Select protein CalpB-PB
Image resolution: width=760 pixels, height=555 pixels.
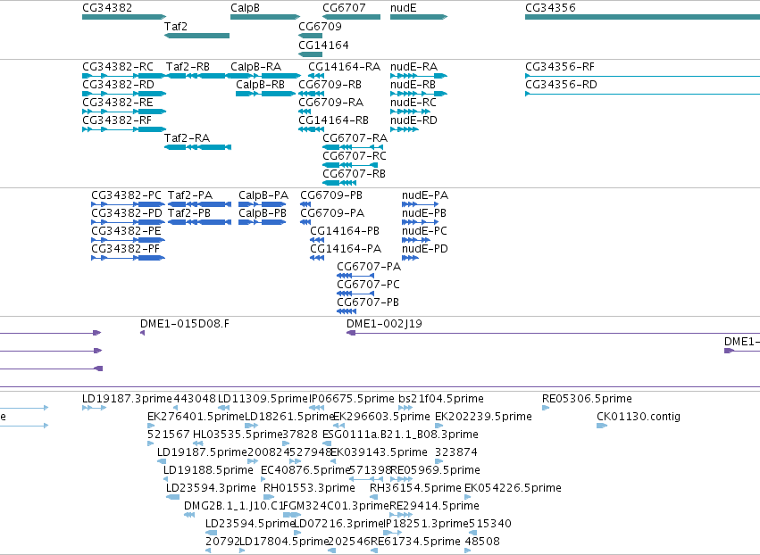(263, 222)
